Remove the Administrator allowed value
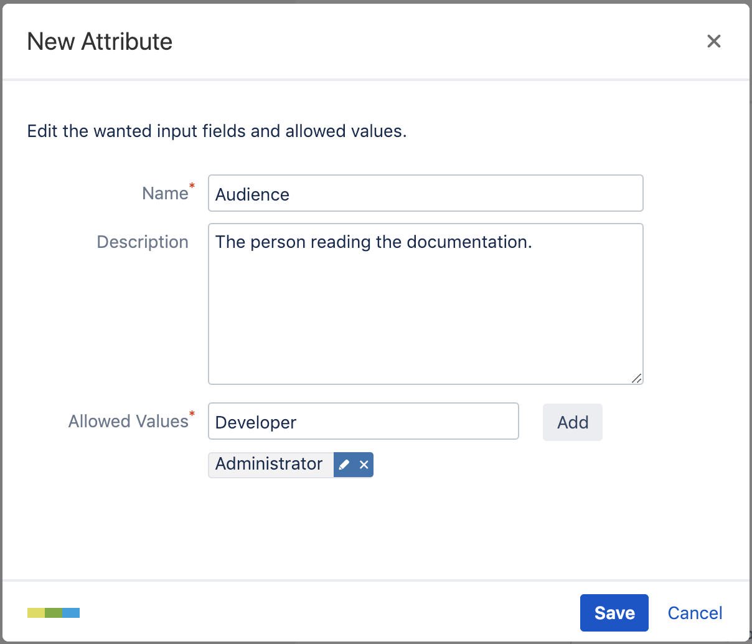The width and height of the screenshot is (752, 644). tap(364, 465)
